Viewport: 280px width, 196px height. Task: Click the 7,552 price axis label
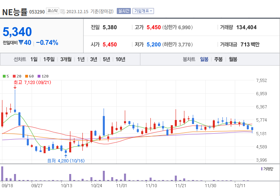point(262,80)
